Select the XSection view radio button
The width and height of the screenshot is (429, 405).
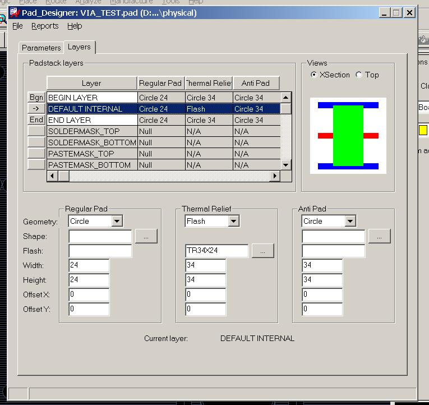point(313,75)
